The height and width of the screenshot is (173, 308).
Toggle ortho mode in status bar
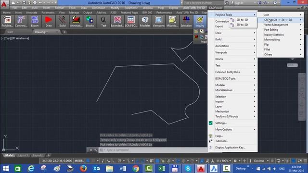pos(114,161)
